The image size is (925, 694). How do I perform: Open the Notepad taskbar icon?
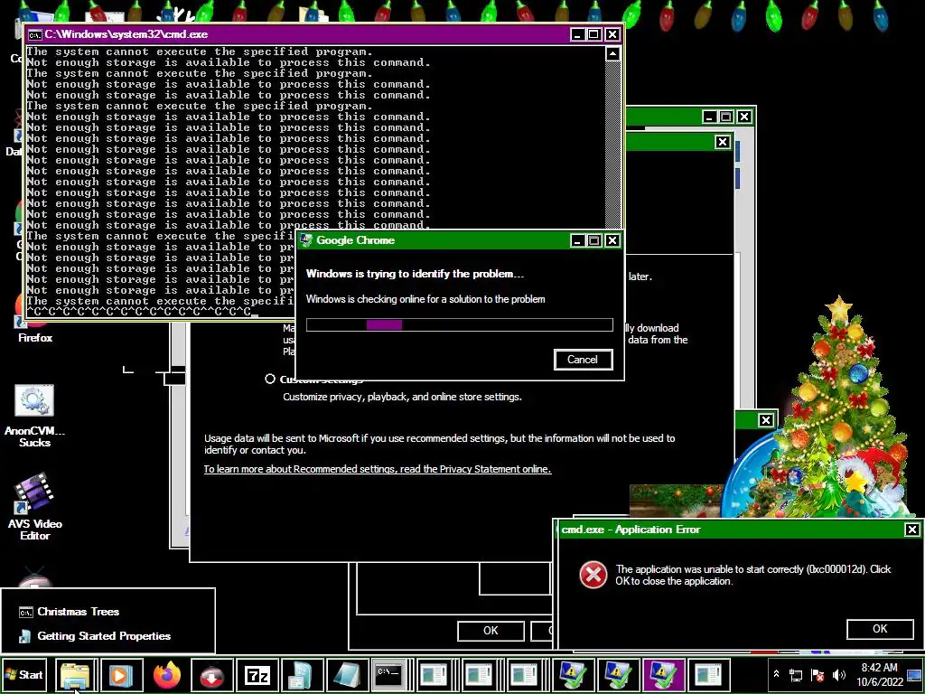pyautogui.click(x=348, y=674)
